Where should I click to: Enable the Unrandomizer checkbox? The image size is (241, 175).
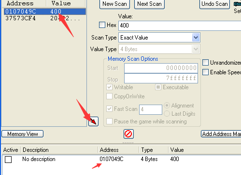tap(205, 62)
